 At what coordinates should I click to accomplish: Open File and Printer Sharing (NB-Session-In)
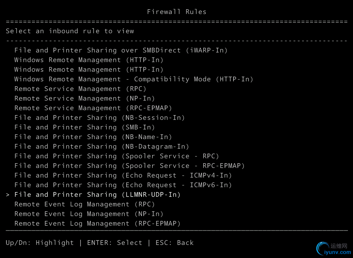[x=99, y=118]
